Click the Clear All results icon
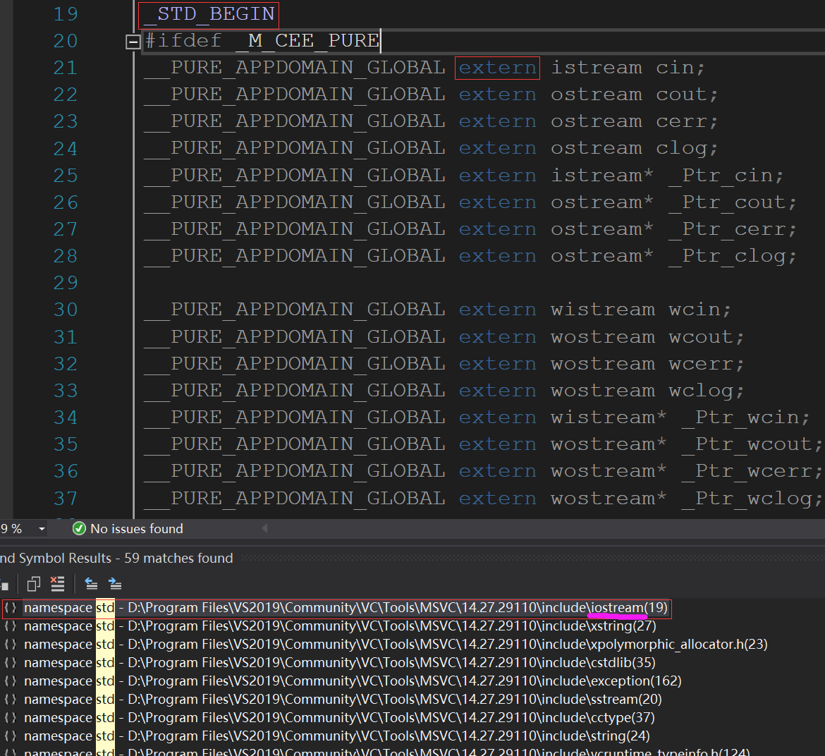825x756 pixels. click(57, 583)
